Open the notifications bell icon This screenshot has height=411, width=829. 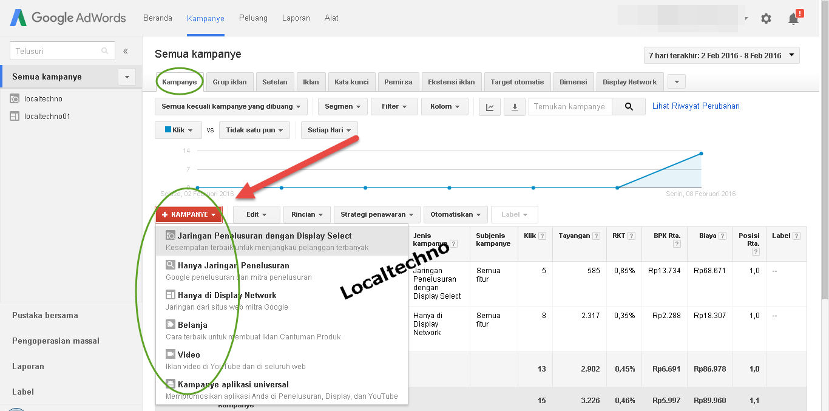pos(794,18)
